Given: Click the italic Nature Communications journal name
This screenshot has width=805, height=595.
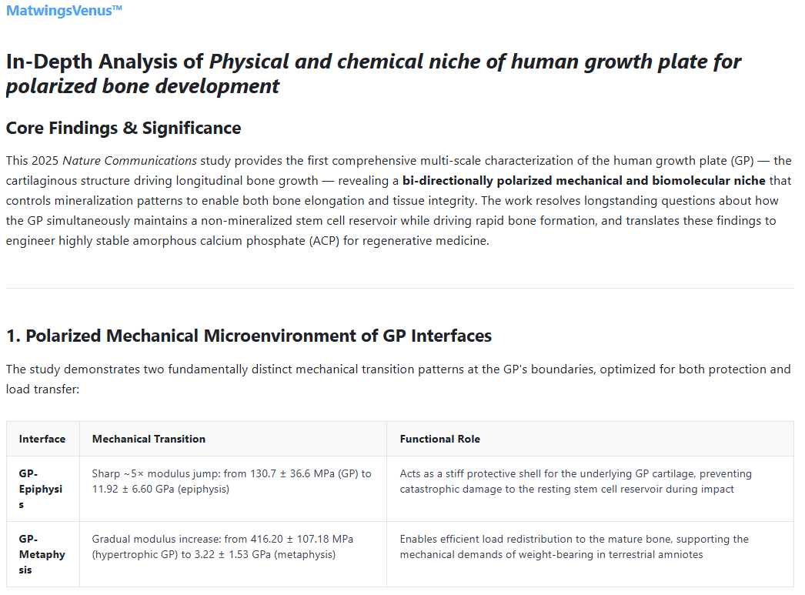Looking at the screenshot, I should (129, 161).
